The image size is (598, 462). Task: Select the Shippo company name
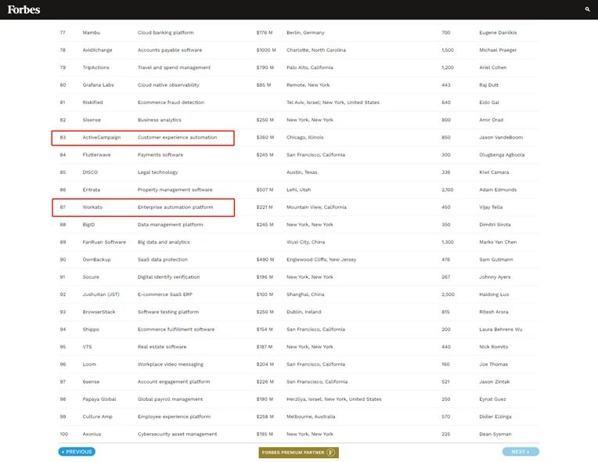91,329
